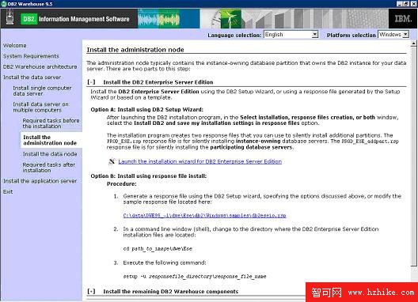Viewport: 418px width, 302px height.
Task: Open Install single computer data server
Action: 42,91
